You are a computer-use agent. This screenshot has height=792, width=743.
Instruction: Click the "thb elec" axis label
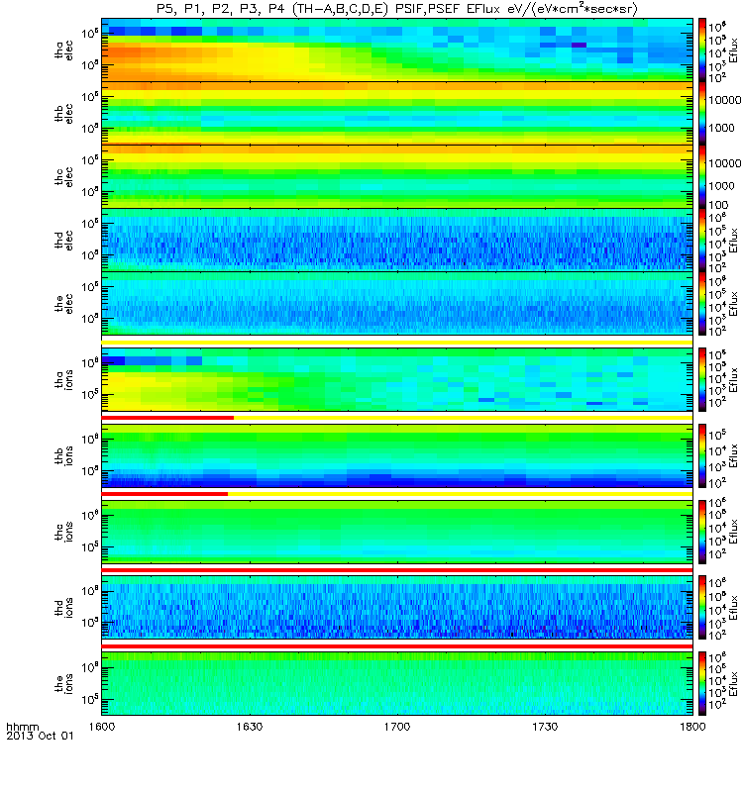click(x=63, y=113)
